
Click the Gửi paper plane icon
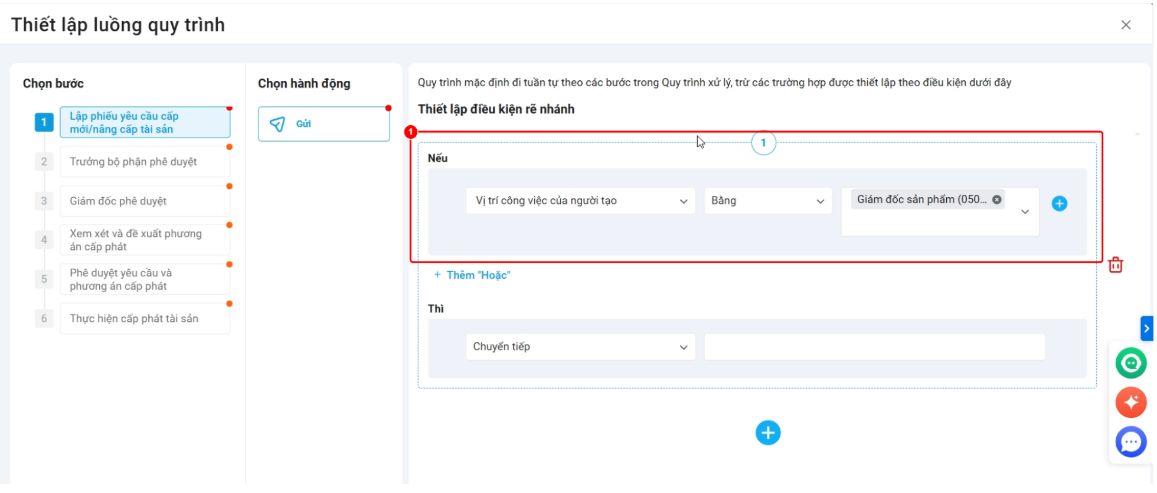[277, 123]
